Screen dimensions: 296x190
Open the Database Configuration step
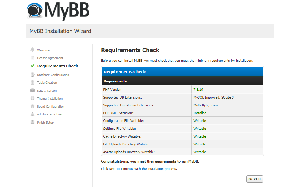pyautogui.click(x=53, y=75)
